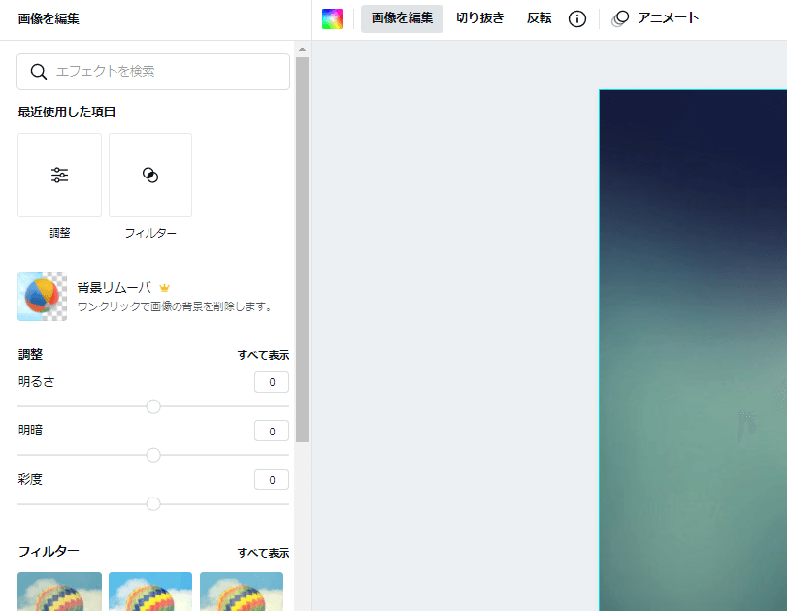Select the 画像を編集 tab in the toolbar
The height and width of the screenshot is (611, 787).
click(402, 17)
